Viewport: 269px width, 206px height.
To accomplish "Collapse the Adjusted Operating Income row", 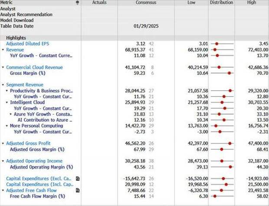I will click(x=3, y=161).
